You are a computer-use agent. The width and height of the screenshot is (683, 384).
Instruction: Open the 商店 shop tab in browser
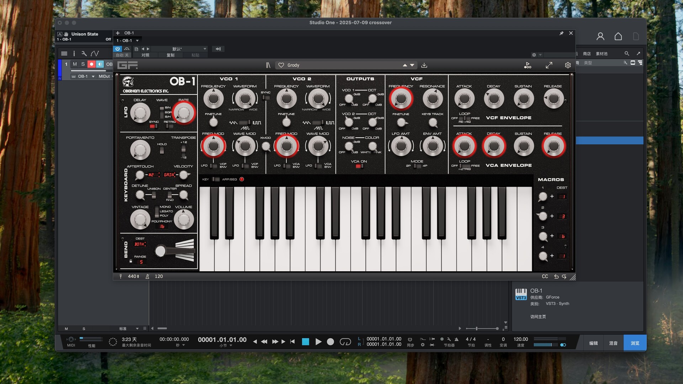tap(587, 54)
